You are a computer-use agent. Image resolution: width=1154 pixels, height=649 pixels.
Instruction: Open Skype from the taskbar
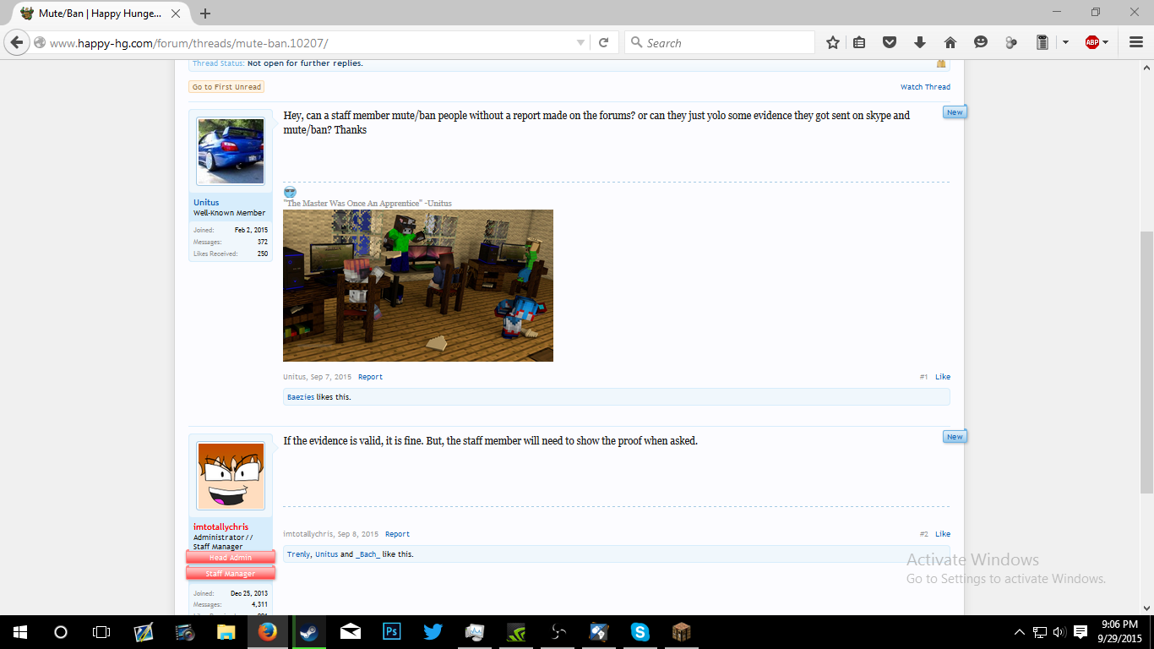click(640, 632)
